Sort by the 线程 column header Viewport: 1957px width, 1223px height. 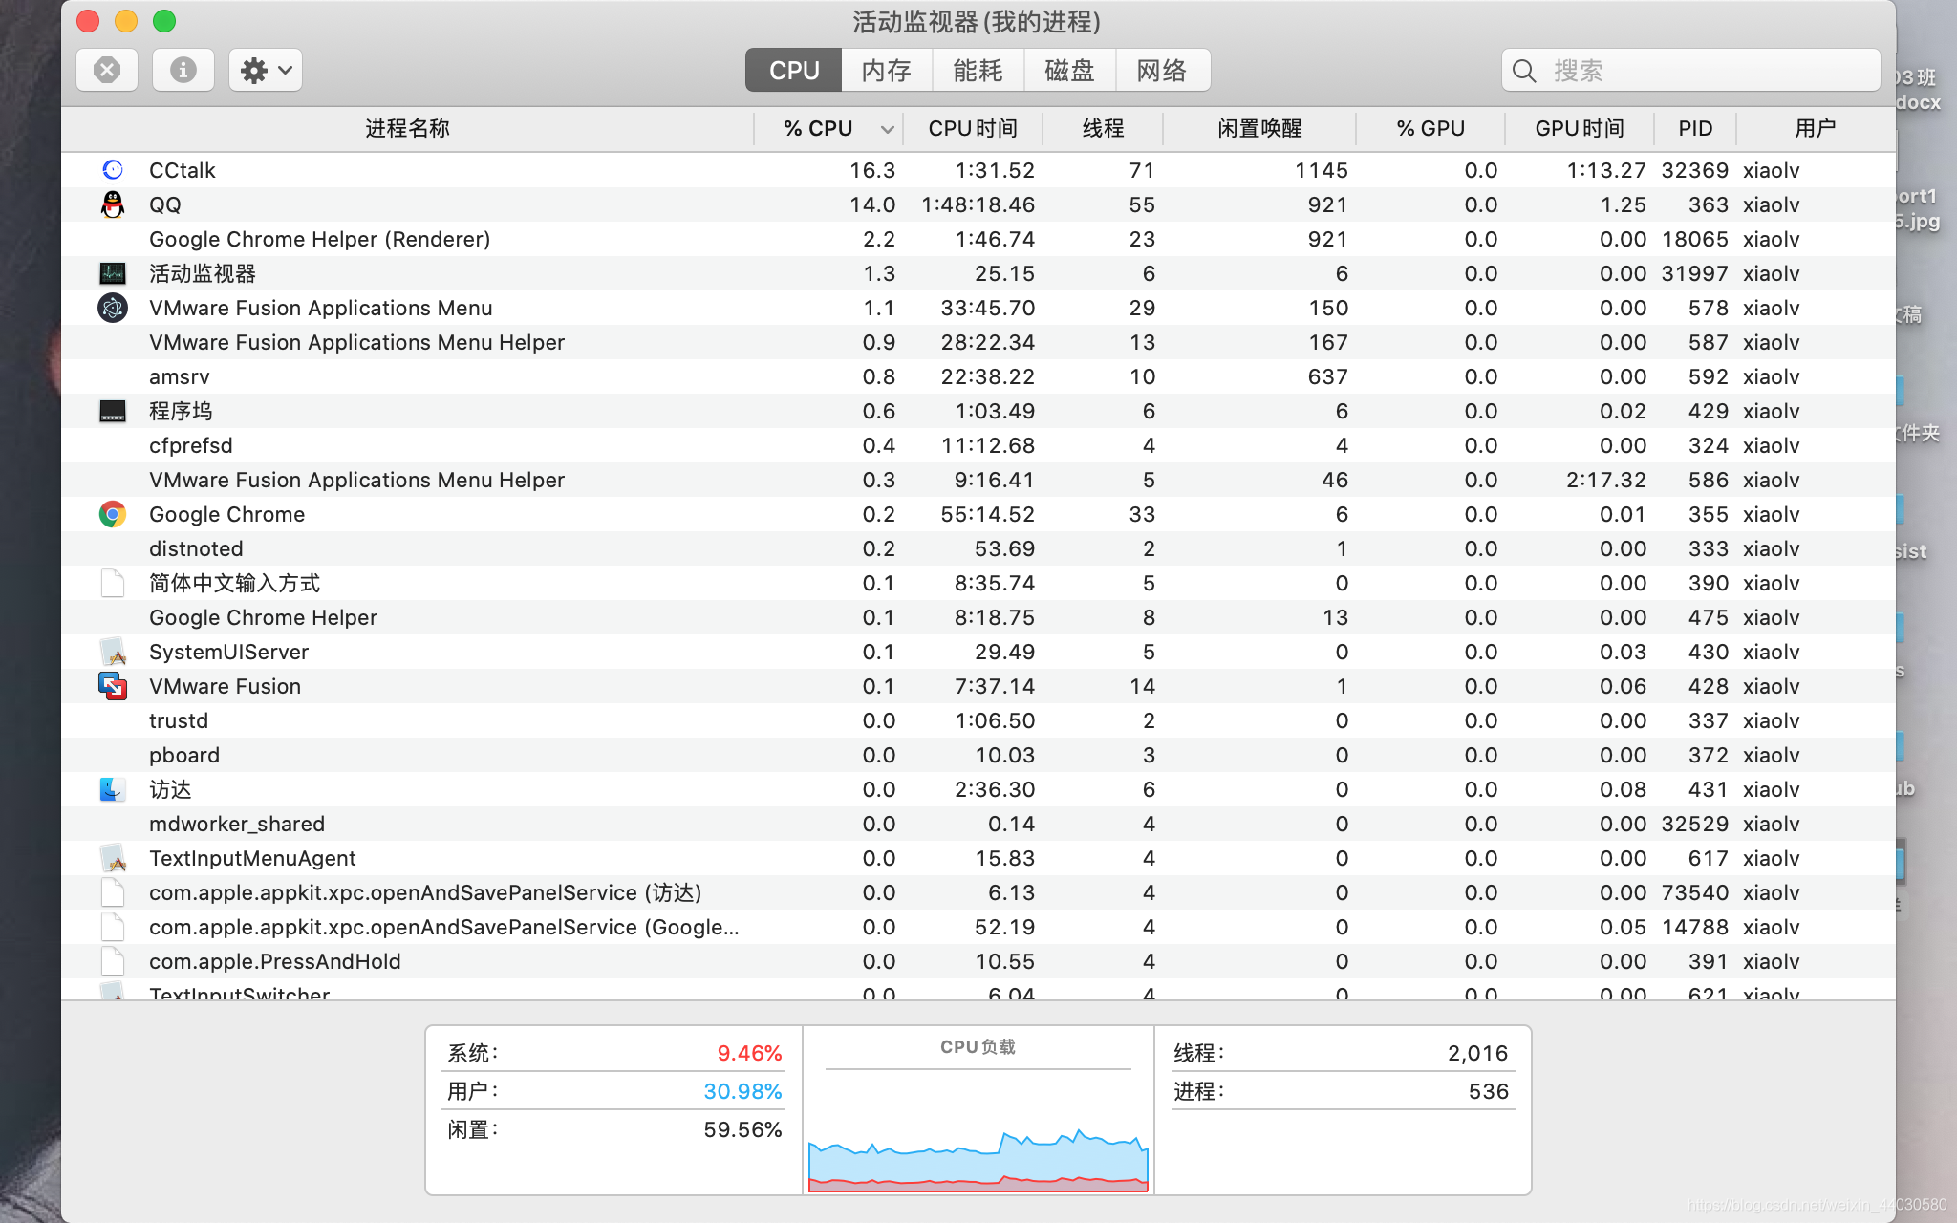click(x=1103, y=128)
